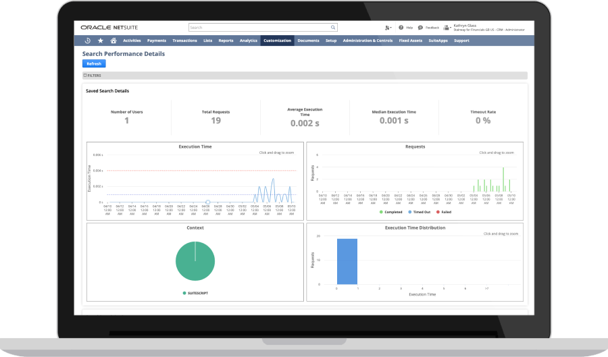Click the Refresh button
Image resolution: width=608 pixels, height=357 pixels.
pos(94,63)
